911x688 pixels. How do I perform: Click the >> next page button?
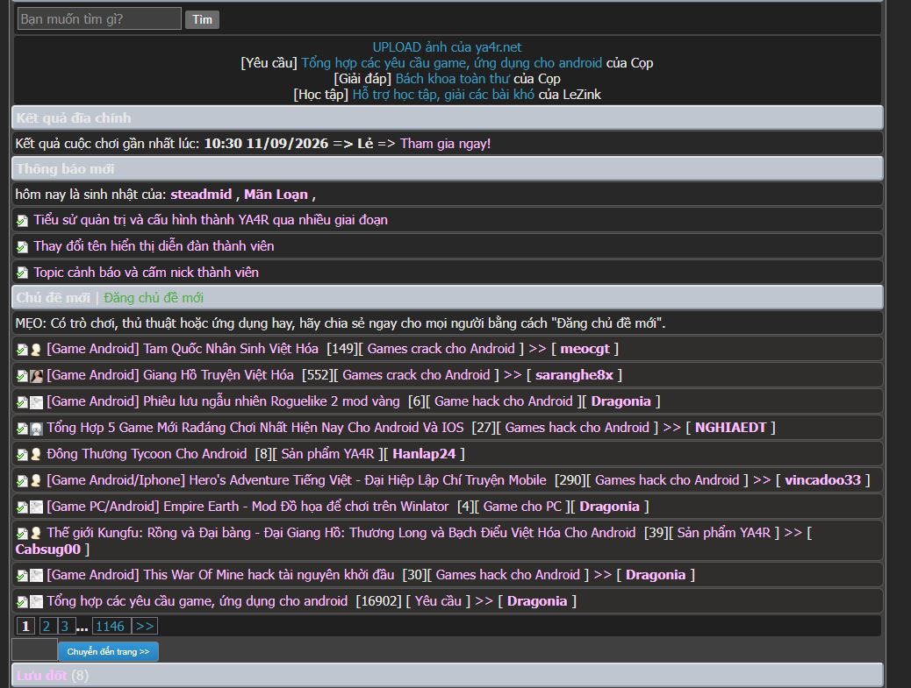click(145, 627)
